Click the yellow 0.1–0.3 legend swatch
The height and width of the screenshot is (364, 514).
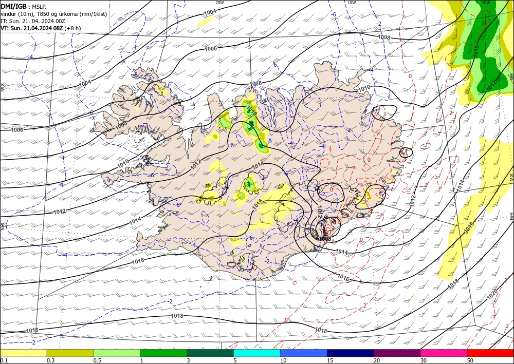23,353
